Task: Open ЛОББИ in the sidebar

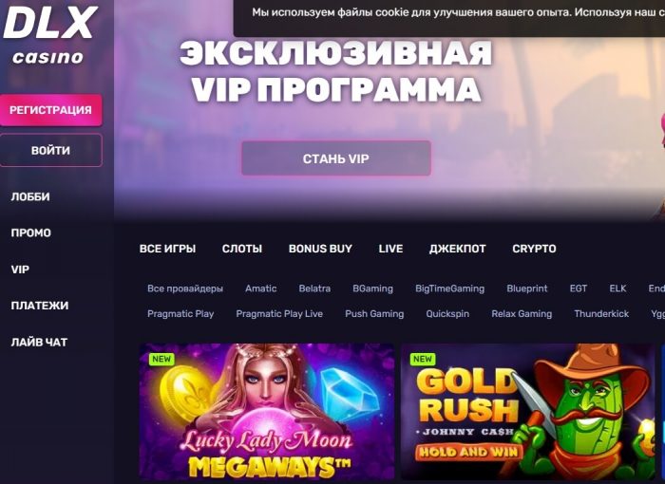Action: [x=30, y=196]
